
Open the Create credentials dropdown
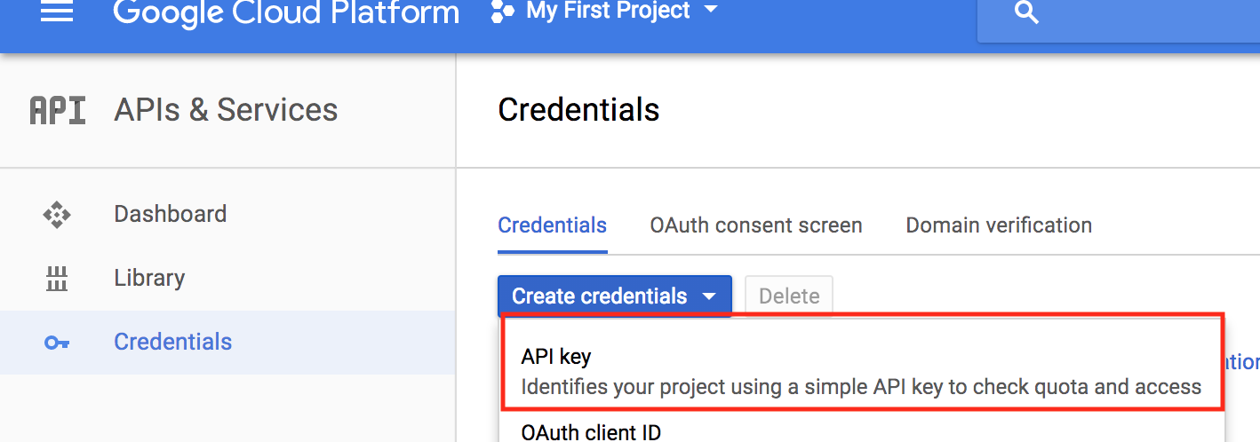[x=614, y=296]
